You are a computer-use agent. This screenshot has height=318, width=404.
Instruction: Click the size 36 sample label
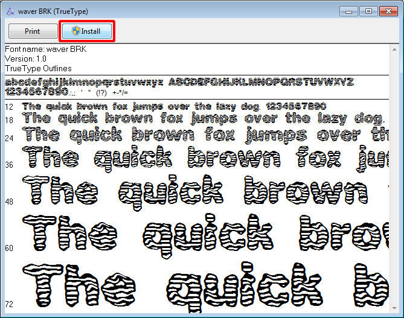(x=9, y=165)
